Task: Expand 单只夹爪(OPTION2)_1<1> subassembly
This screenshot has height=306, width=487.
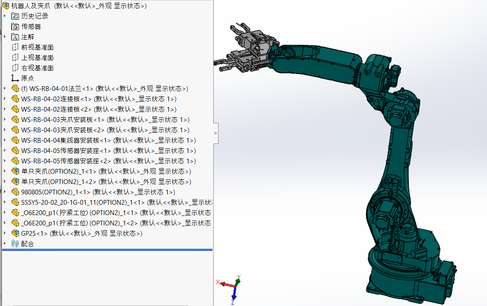Action: pos(5,171)
